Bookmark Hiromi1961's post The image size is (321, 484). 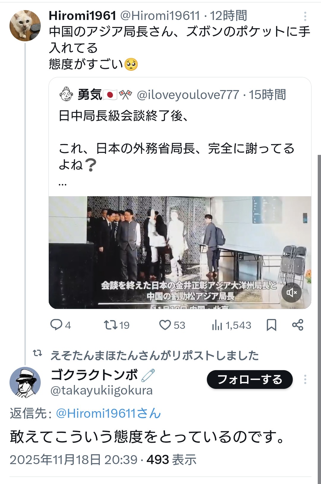[x=271, y=325]
